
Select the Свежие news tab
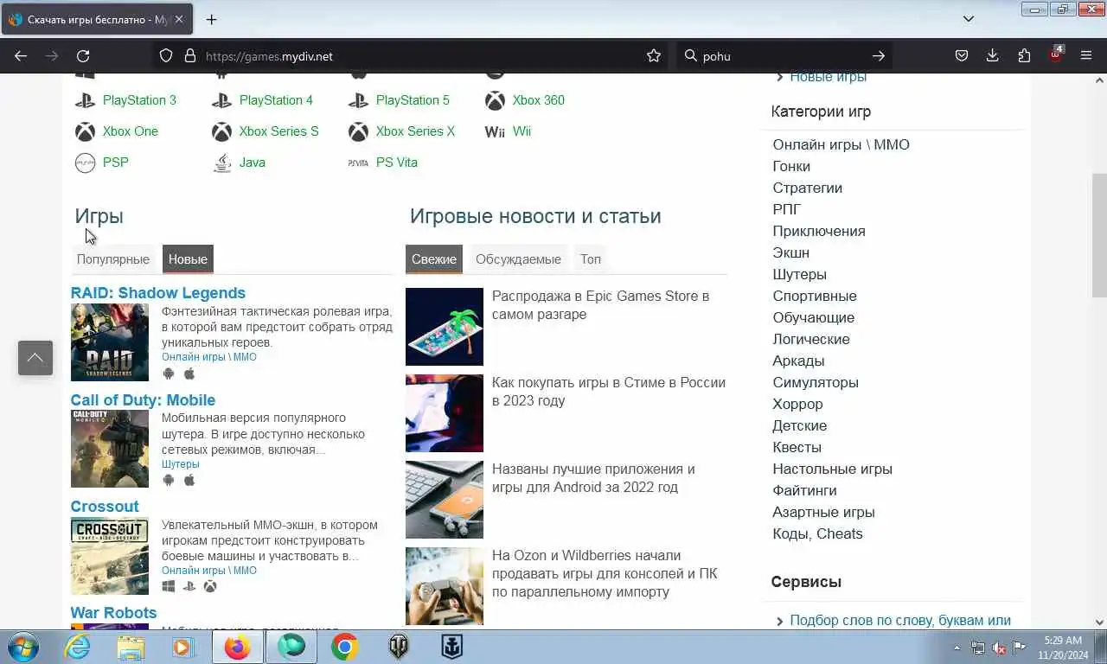[x=434, y=259]
